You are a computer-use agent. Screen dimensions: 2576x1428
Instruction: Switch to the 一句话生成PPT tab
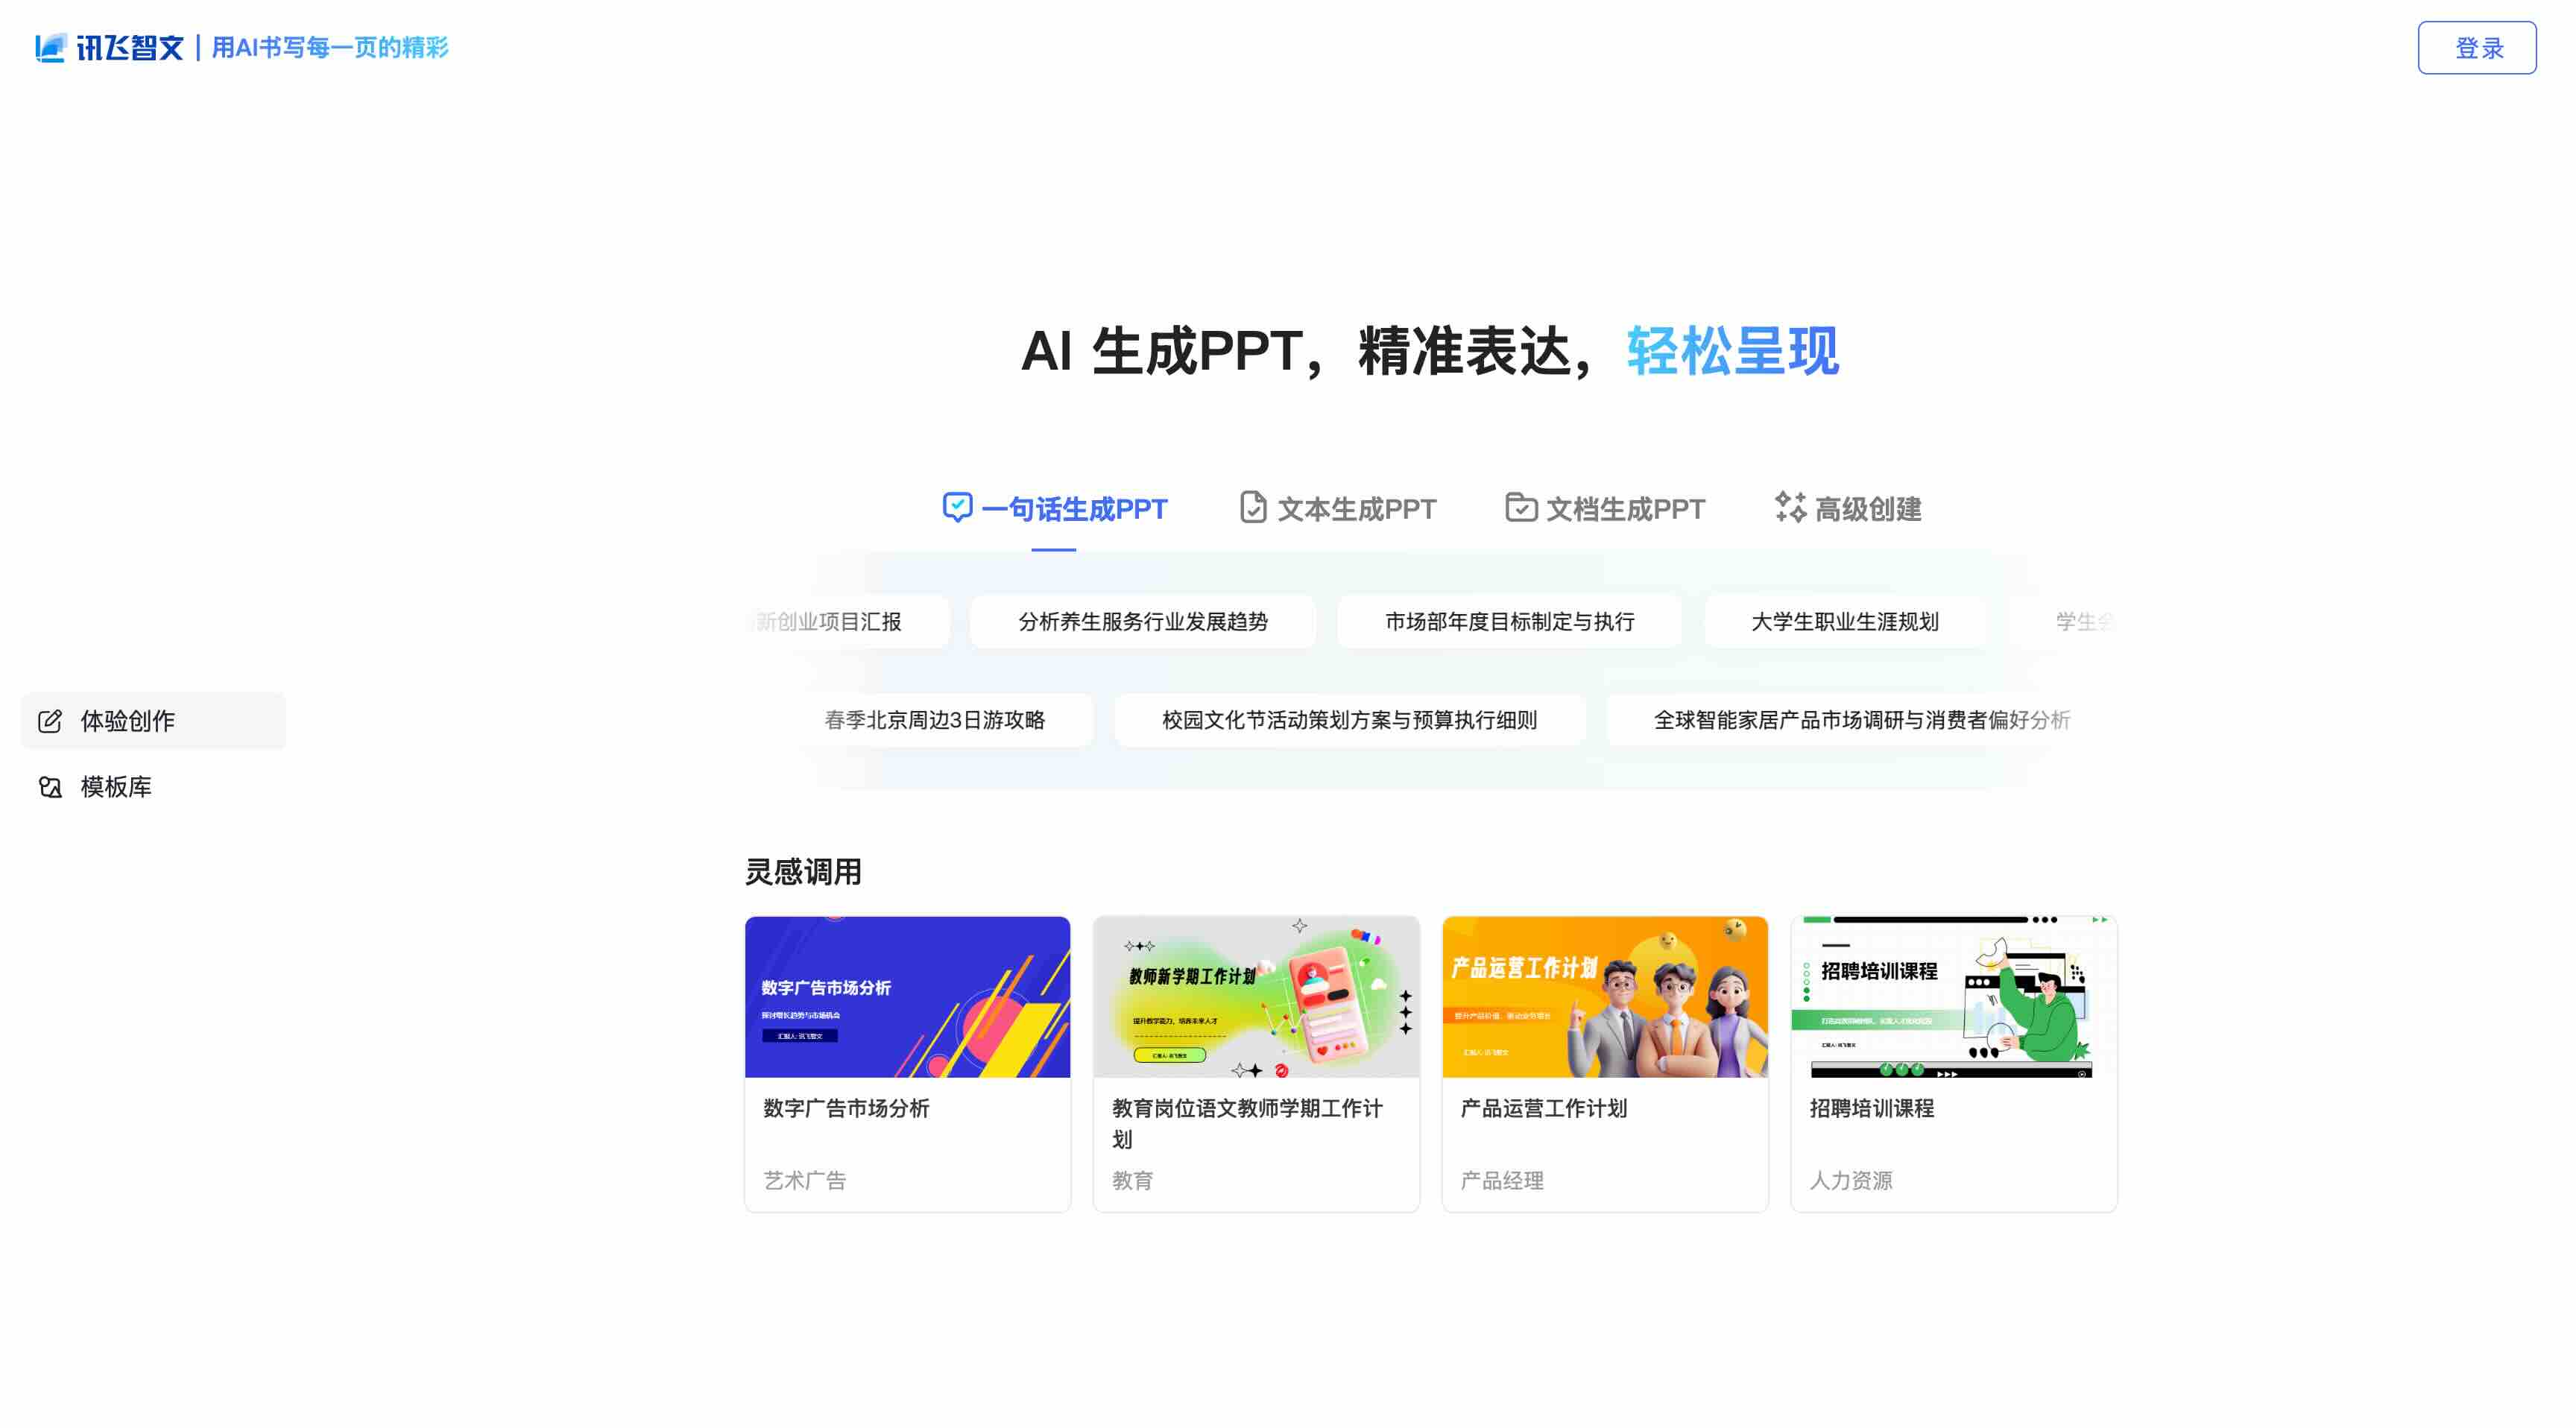coord(1055,509)
